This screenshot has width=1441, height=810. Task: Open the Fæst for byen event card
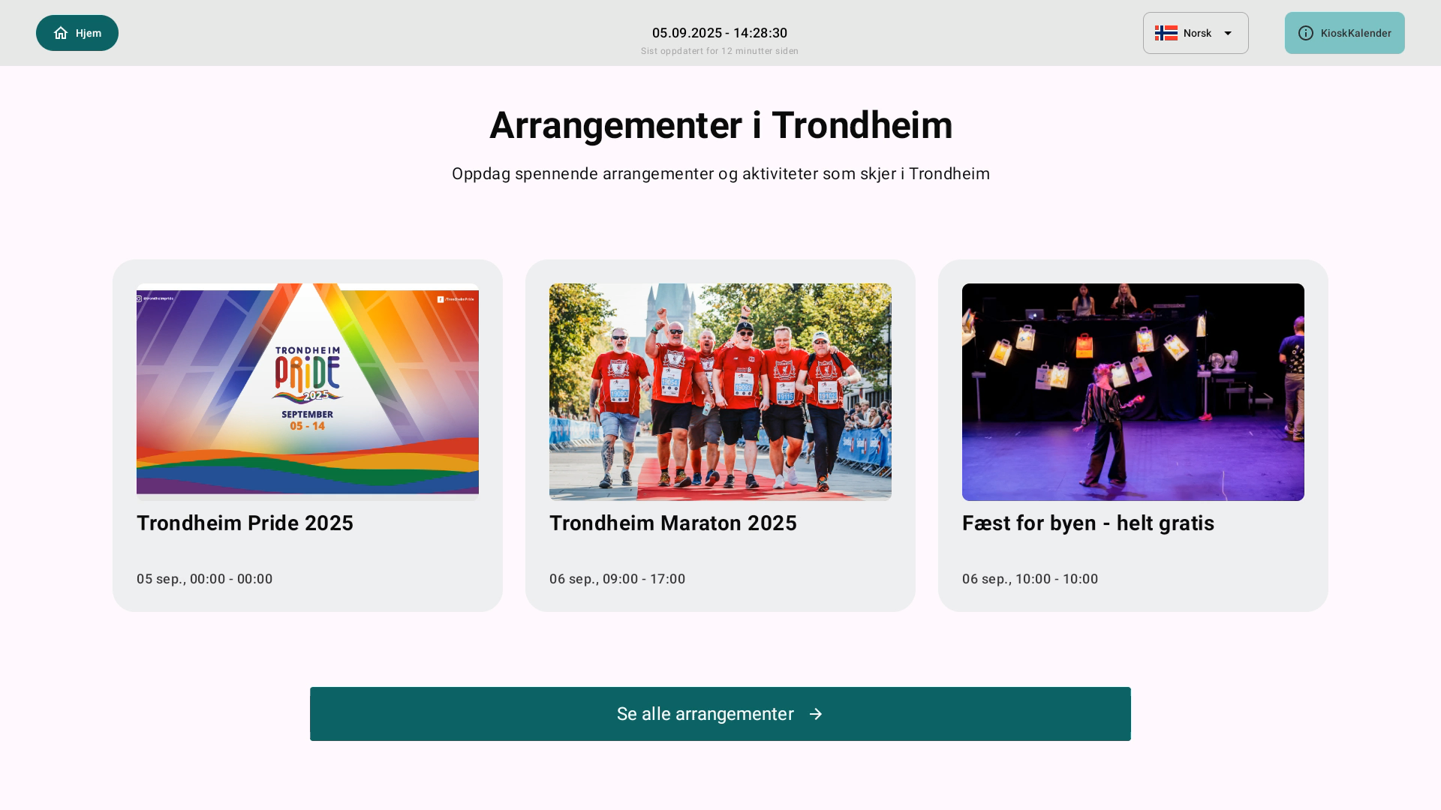coord(1133,435)
